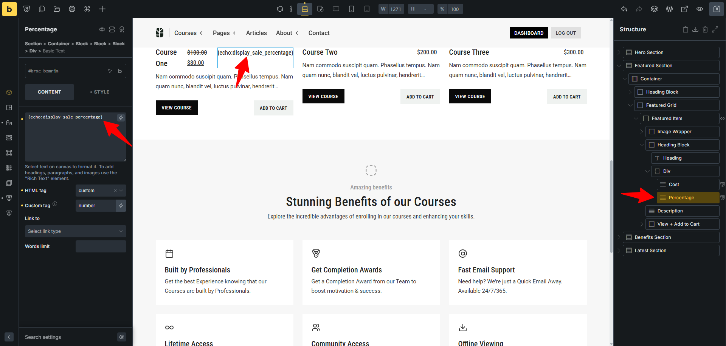Switch to the Style tab
The width and height of the screenshot is (726, 346).
[100, 92]
